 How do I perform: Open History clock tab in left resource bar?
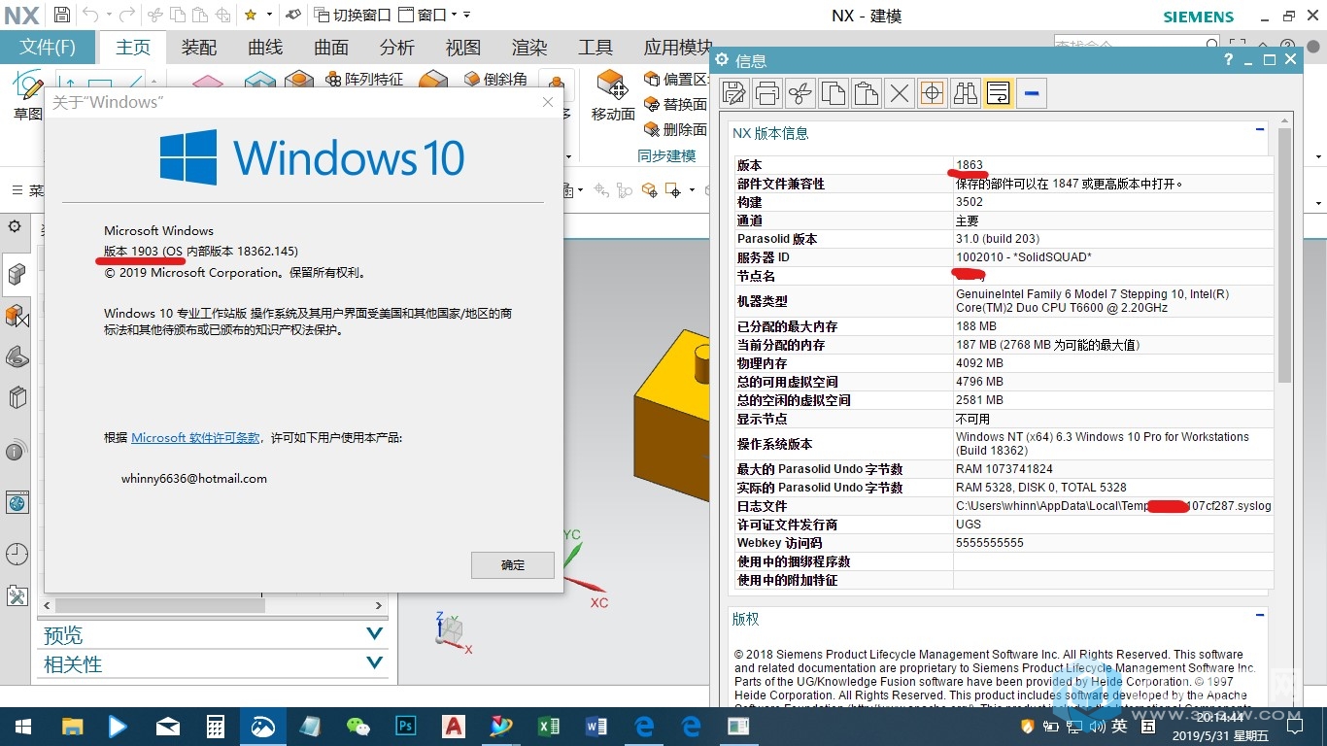pos(17,555)
